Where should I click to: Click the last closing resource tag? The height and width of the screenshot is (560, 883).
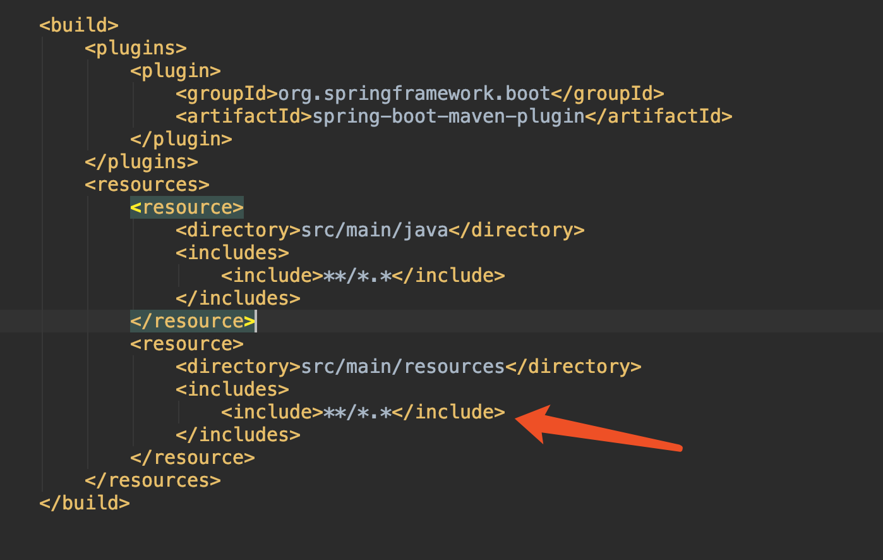click(193, 458)
